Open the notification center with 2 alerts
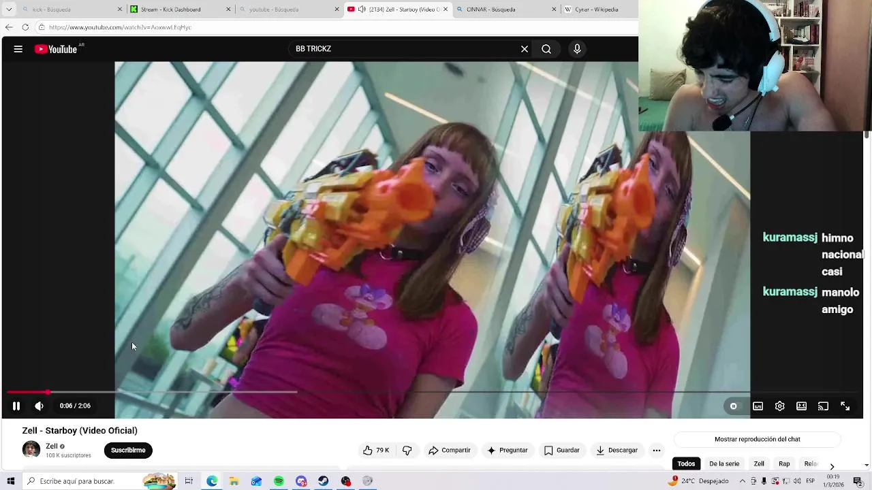Viewport: 872px width, 490px height. point(858,481)
